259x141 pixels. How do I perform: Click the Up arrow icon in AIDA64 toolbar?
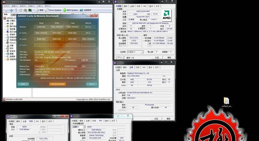point(16,10)
